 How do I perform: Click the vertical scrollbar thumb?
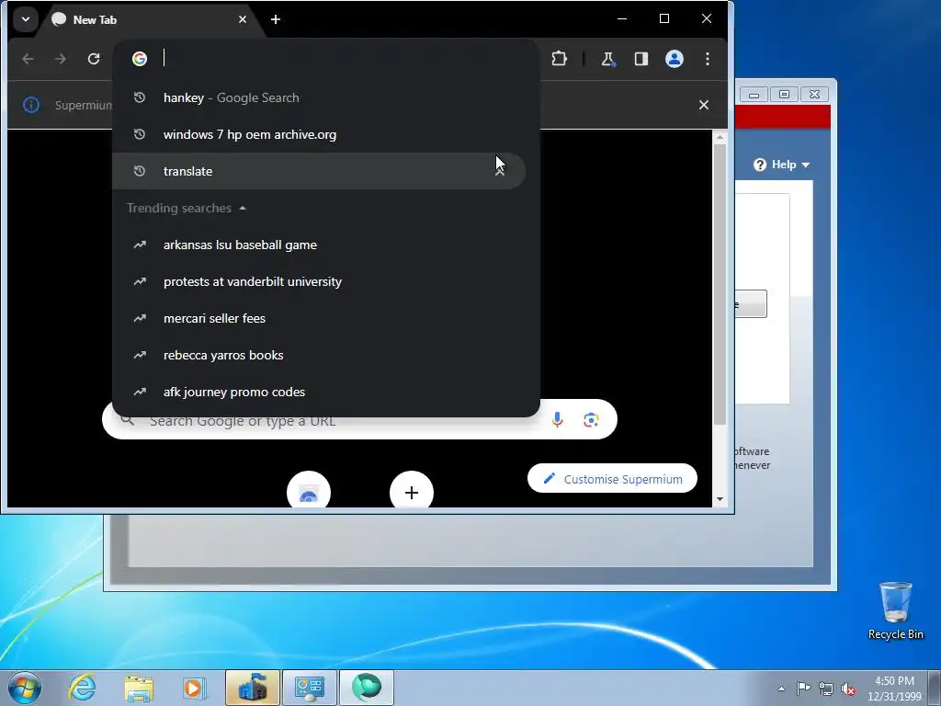pyautogui.click(x=720, y=284)
